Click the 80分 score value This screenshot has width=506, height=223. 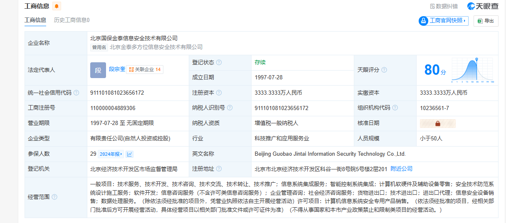click(x=435, y=70)
